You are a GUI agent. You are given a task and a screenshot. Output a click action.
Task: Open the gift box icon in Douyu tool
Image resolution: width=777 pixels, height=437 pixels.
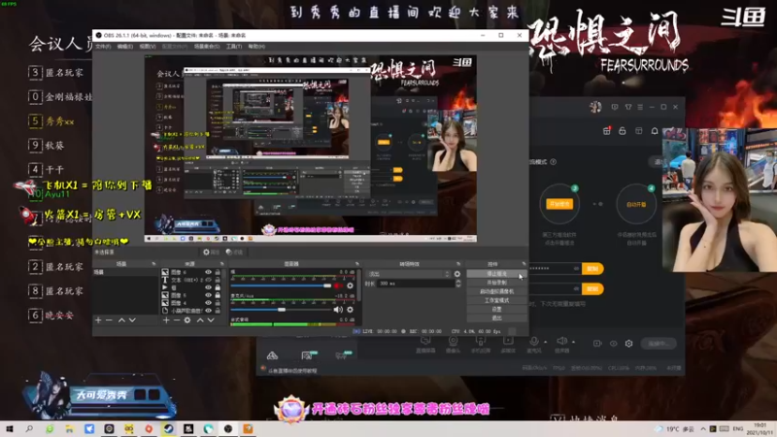606,131
